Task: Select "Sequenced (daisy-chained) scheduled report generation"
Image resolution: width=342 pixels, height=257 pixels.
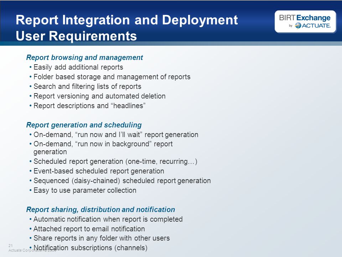Action: 122,181
